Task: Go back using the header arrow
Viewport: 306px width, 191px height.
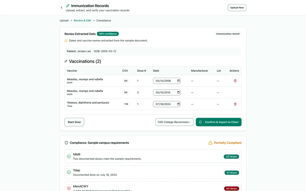Action: [62, 8]
